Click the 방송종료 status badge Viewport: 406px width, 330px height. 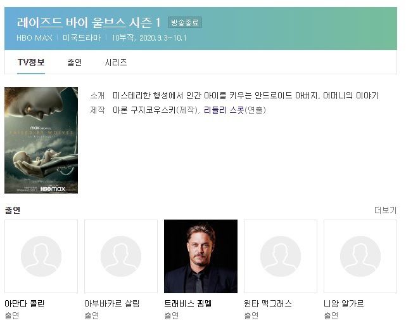(x=185, y=22)
